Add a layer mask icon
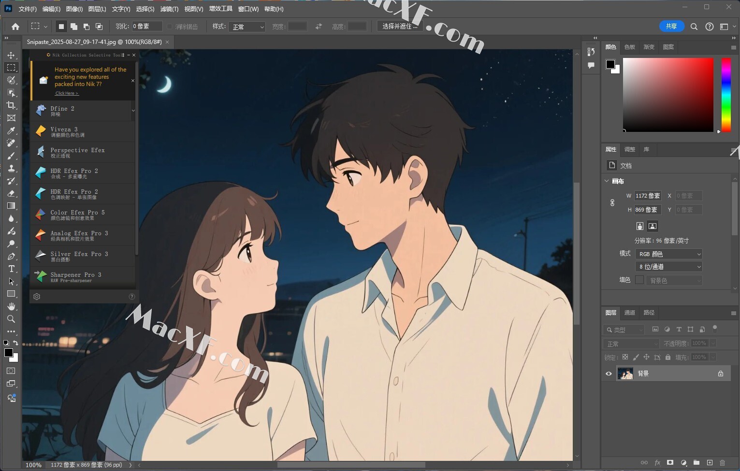Screen dimensions: 740x471 tap(670, 462)
